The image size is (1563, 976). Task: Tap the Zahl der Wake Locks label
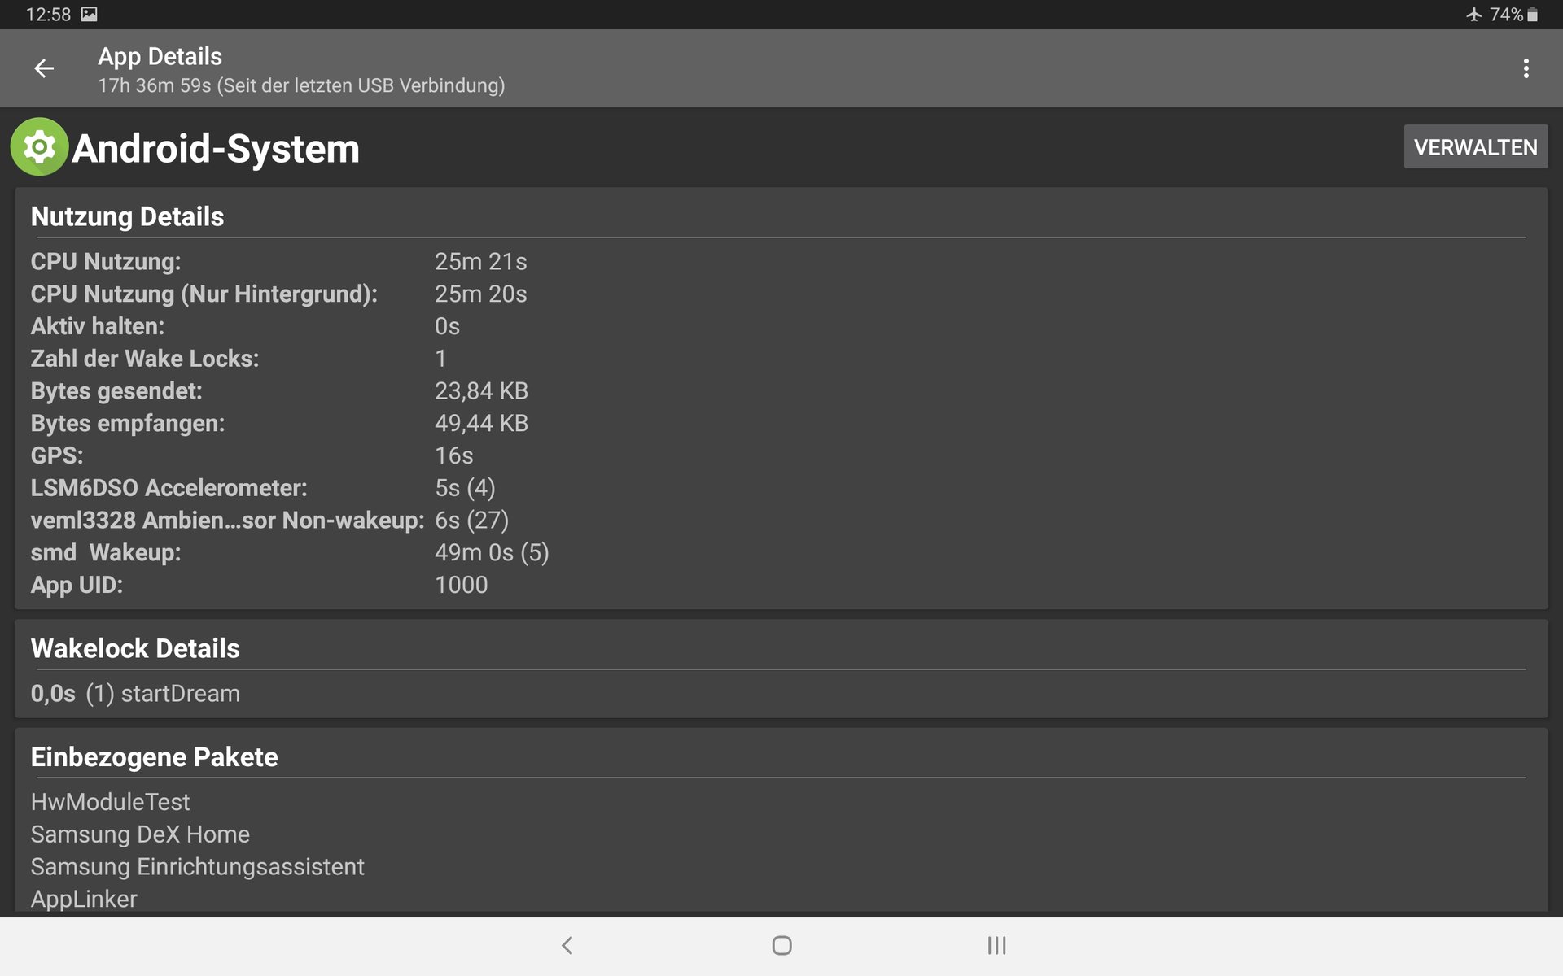coord(145,359)
